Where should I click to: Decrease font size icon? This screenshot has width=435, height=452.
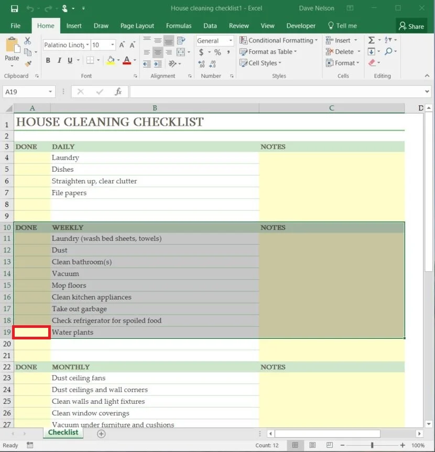[133, 45]
